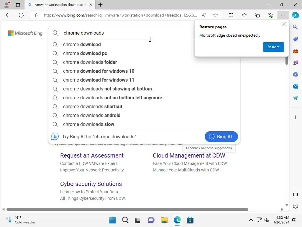Click Feedback on these suggestions

coord(209,148)
